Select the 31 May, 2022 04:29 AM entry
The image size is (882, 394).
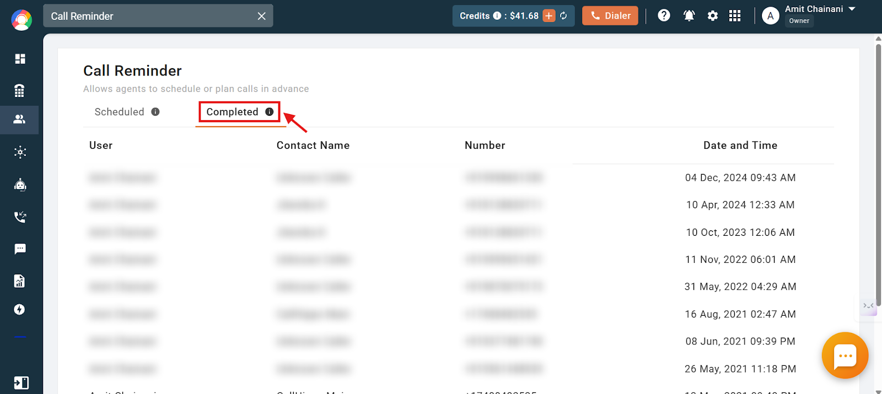[x=740, y=287]
